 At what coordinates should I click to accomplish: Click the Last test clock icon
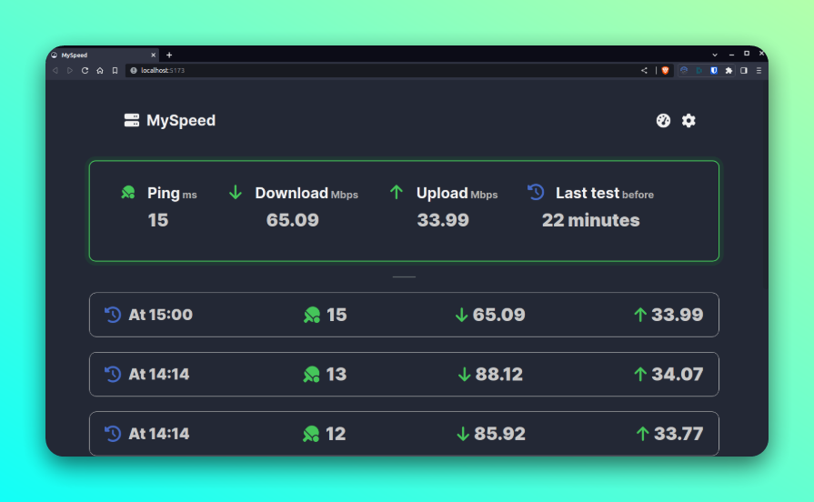point(536,192)
